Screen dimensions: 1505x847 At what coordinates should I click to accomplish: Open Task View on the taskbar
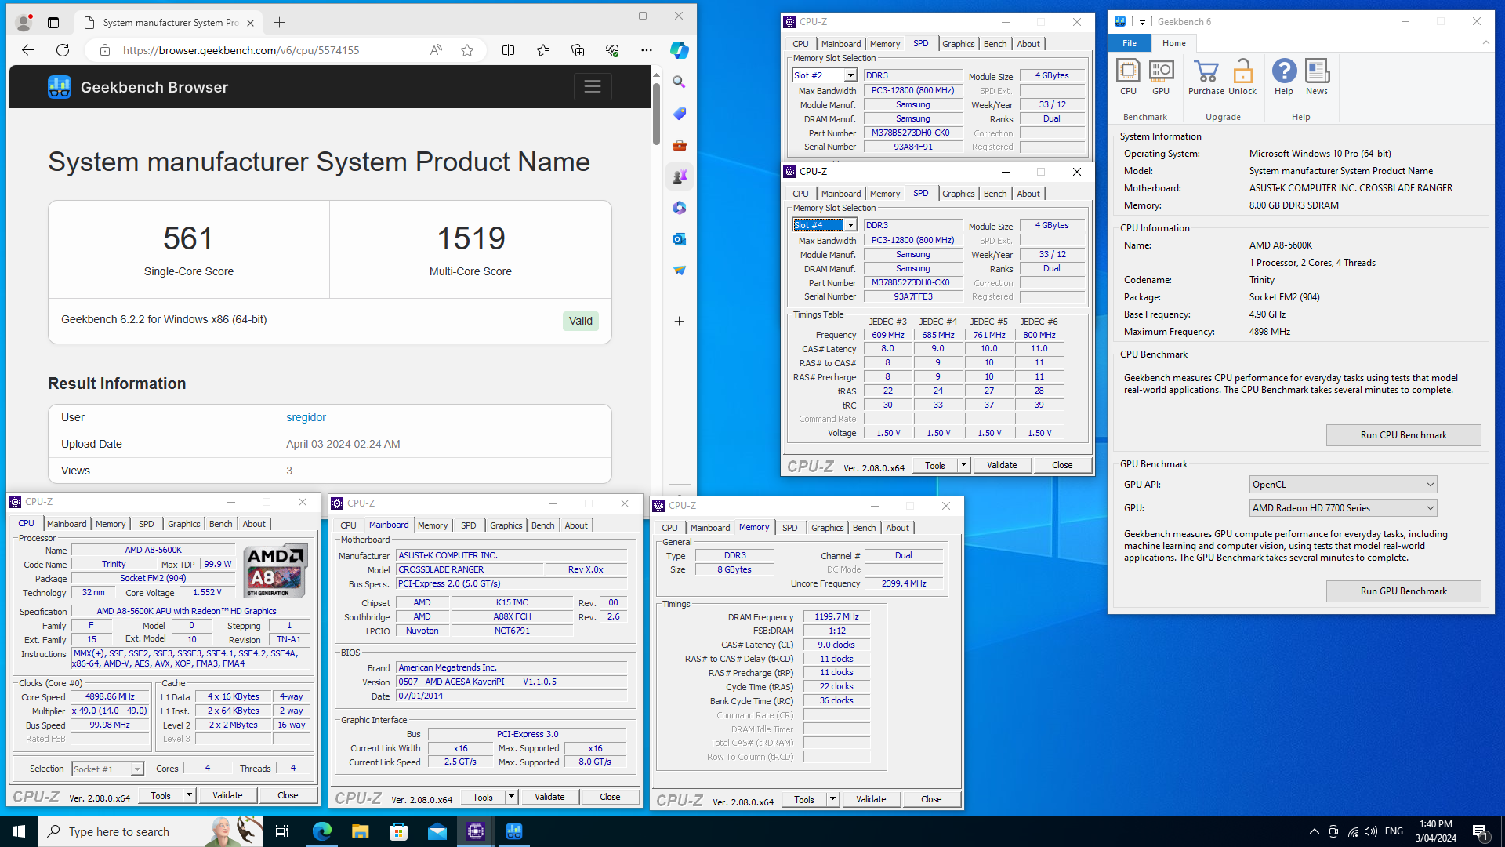point(282,831)
